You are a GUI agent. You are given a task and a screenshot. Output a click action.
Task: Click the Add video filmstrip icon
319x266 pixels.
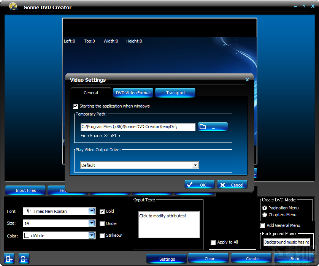[x=8, y=258]
